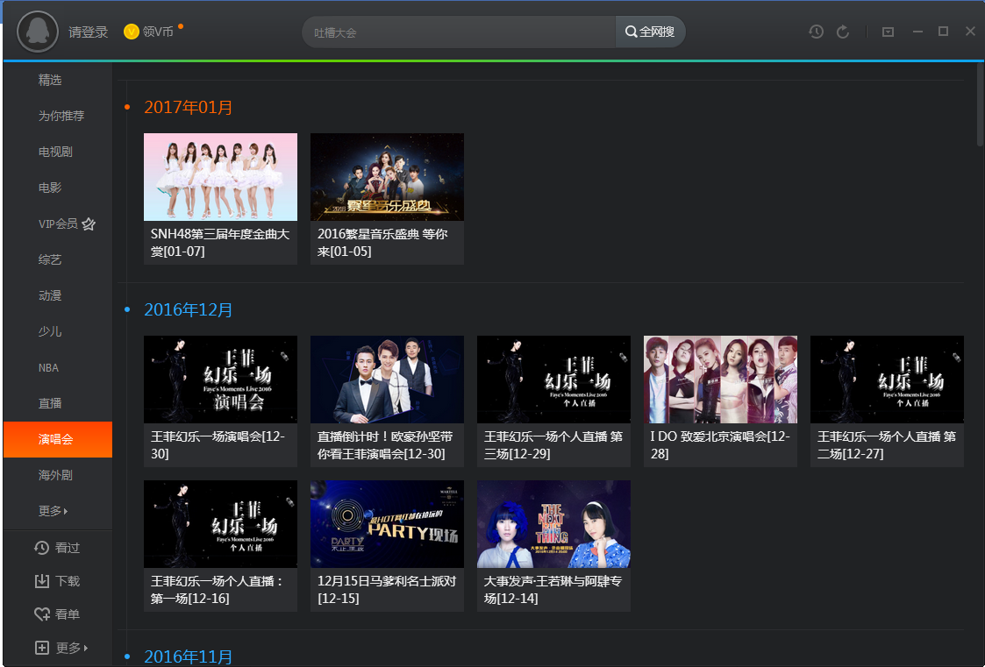Click the 请登录 login link

click(x=88, y=32)
